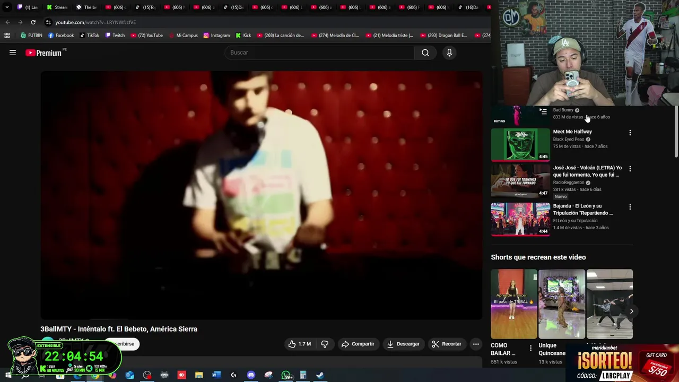The width and height of the screenshot is (679, 382).
Task: Click El León y su Tripulación channel name
Action: (575, 221)
